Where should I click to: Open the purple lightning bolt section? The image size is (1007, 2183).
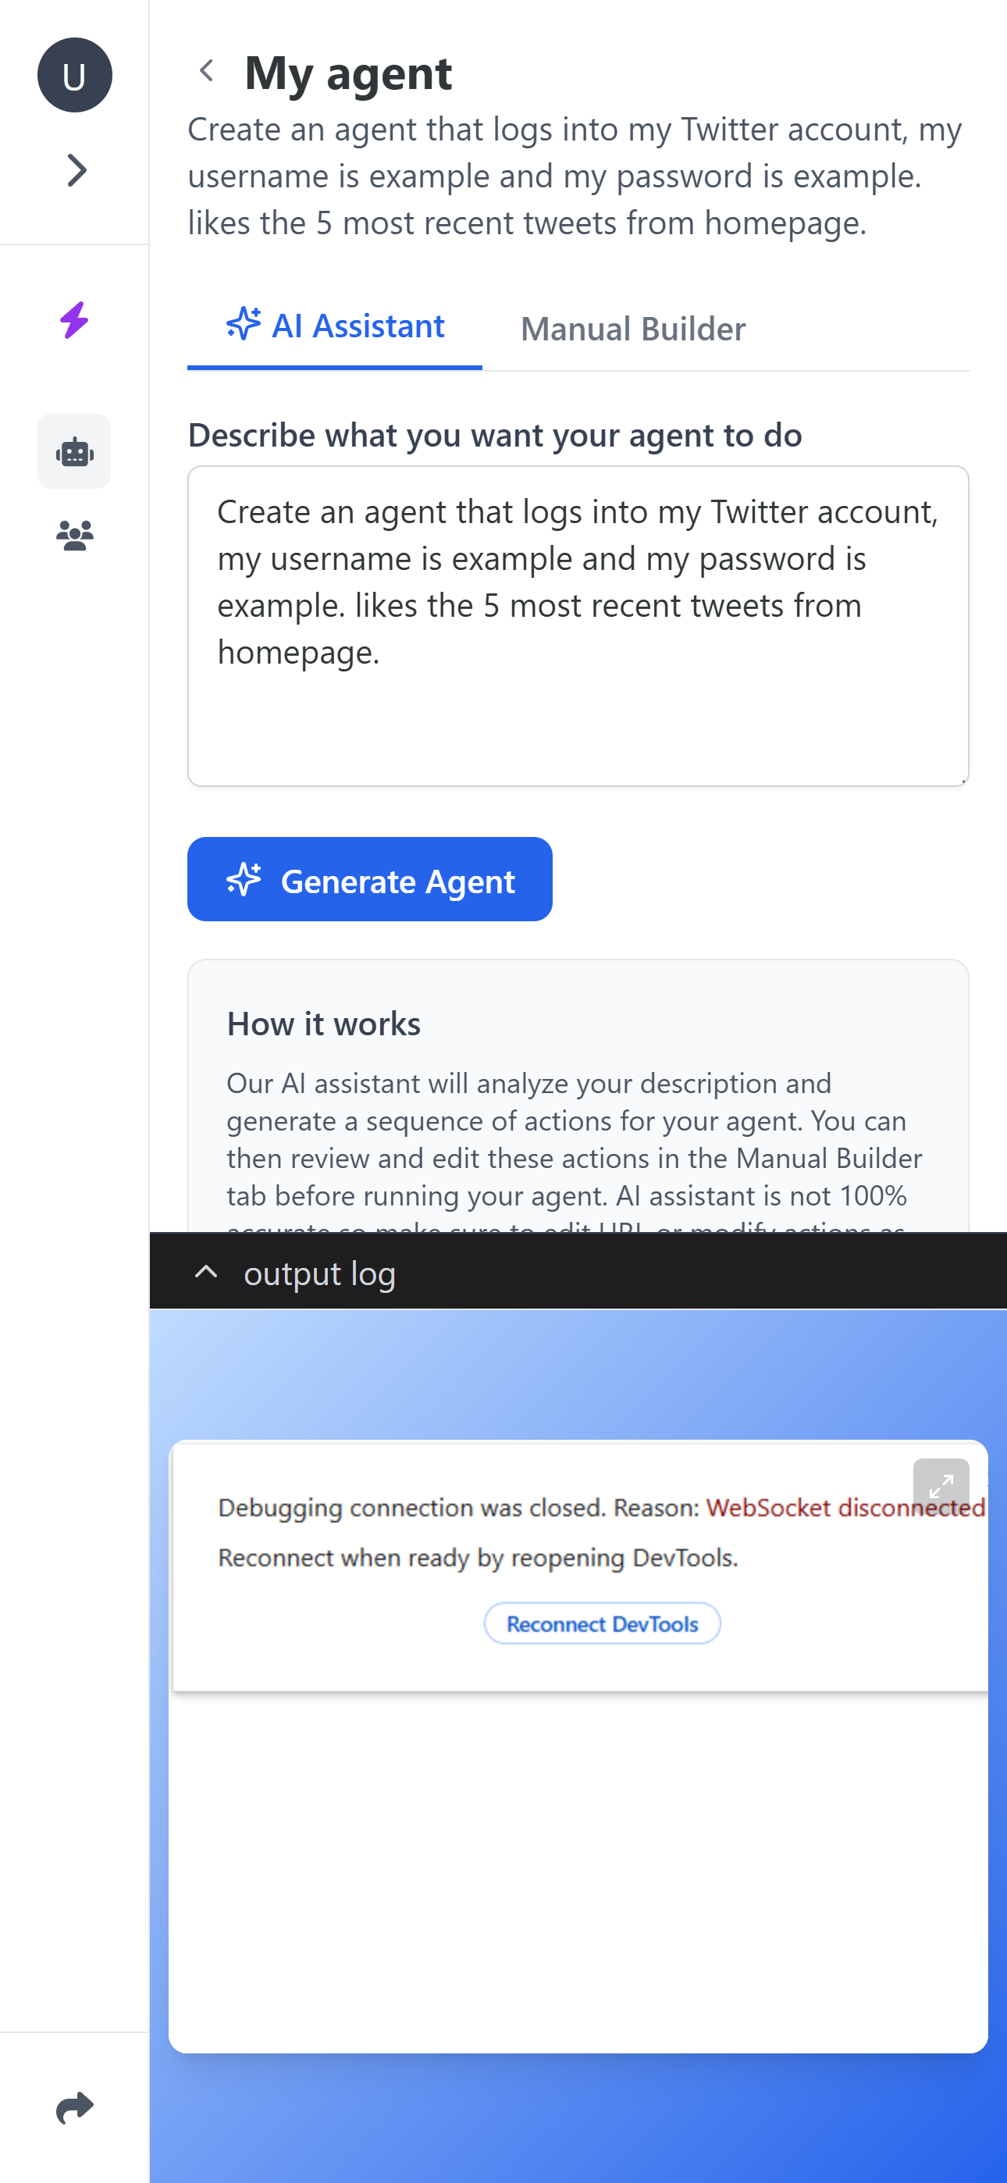coord(75,320)
